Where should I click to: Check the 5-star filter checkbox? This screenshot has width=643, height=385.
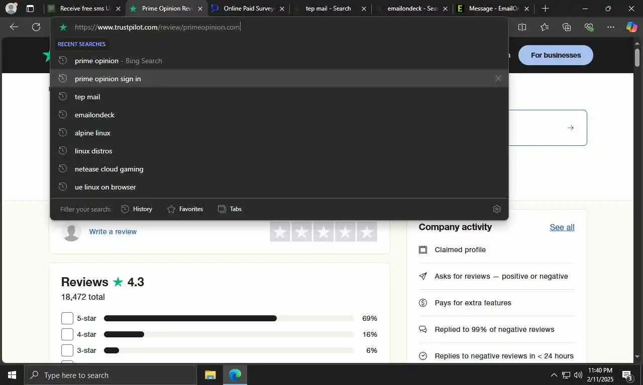tap(67, 318)
